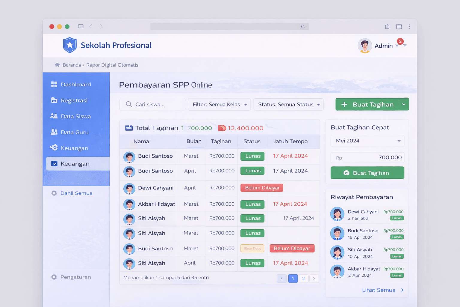Click the browser reload icon

click(303, 27)
